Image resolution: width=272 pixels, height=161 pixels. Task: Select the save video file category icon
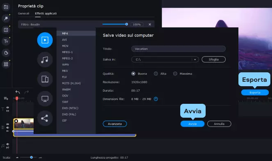pos(45,40)
